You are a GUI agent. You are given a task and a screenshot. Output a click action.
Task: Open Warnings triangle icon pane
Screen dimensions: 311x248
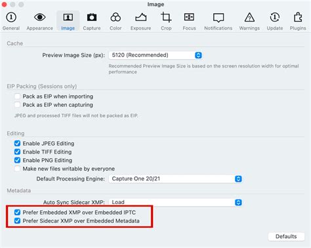[x=249, y=21]
